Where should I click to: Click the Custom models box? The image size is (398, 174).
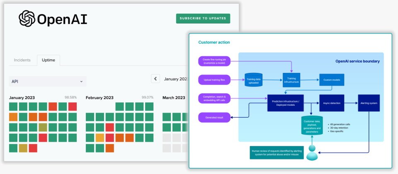pos(332,80)
